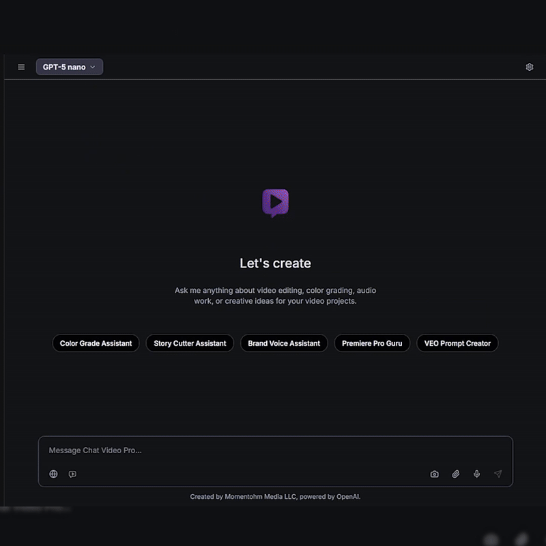Toggle web search with the globe icon

(x=53, y=474)
